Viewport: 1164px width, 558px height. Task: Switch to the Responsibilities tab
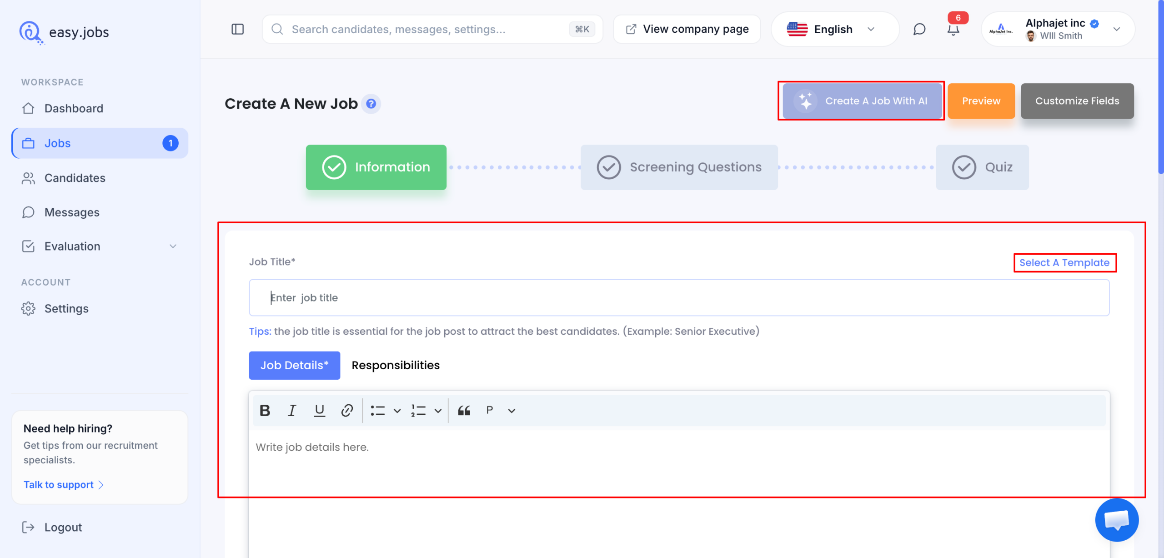tap(396, 365)
